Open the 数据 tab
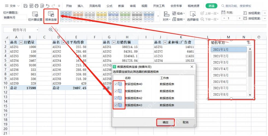 [x=121, y=6]
